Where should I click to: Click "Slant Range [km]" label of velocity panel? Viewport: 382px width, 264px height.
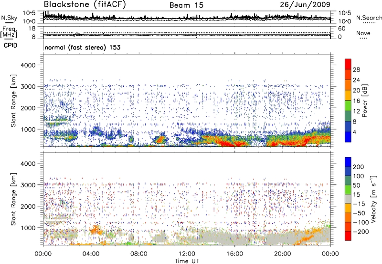pyautogui.click(x=13, y=199)
